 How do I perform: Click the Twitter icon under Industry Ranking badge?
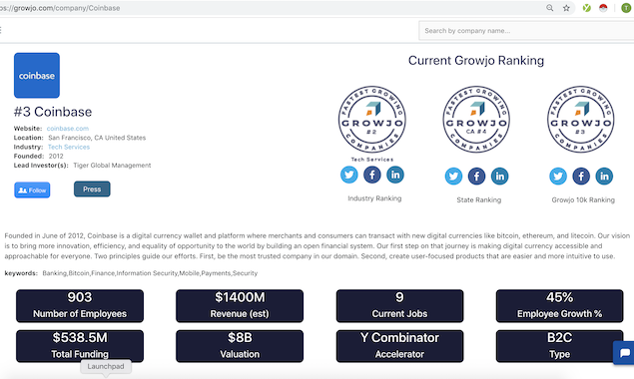point(348,175)
